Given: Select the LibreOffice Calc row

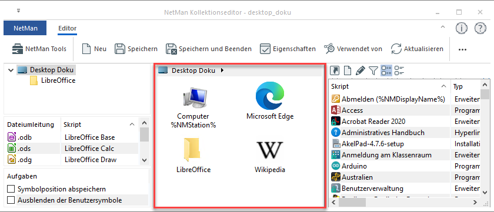Looking at the screenshot, I should (x=89, y=149).
